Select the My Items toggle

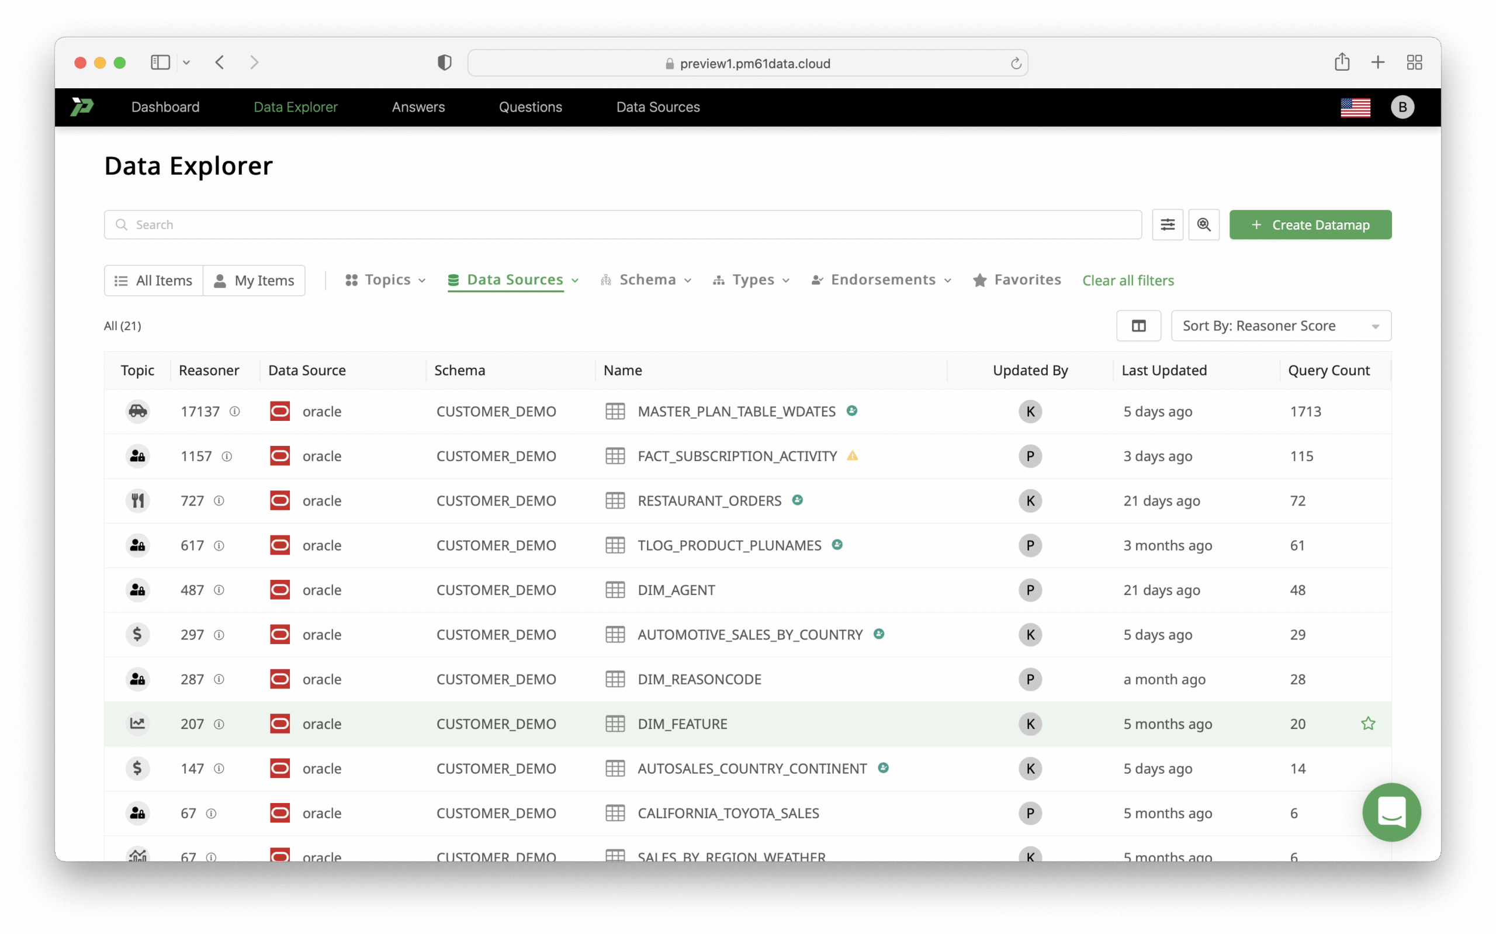point(254,281)
